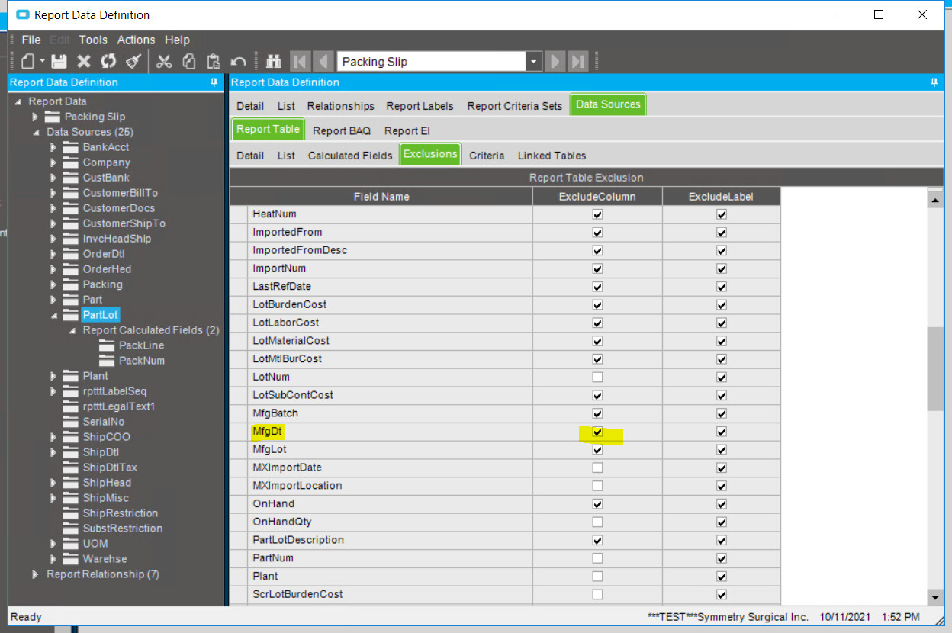952x633 pixels.
Task: Click the Paste clipboard icon
Action: pos(214,62)
